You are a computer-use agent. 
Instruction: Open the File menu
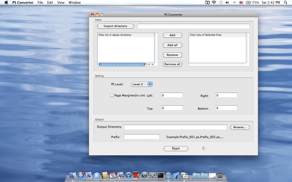(x=40, y=3)
